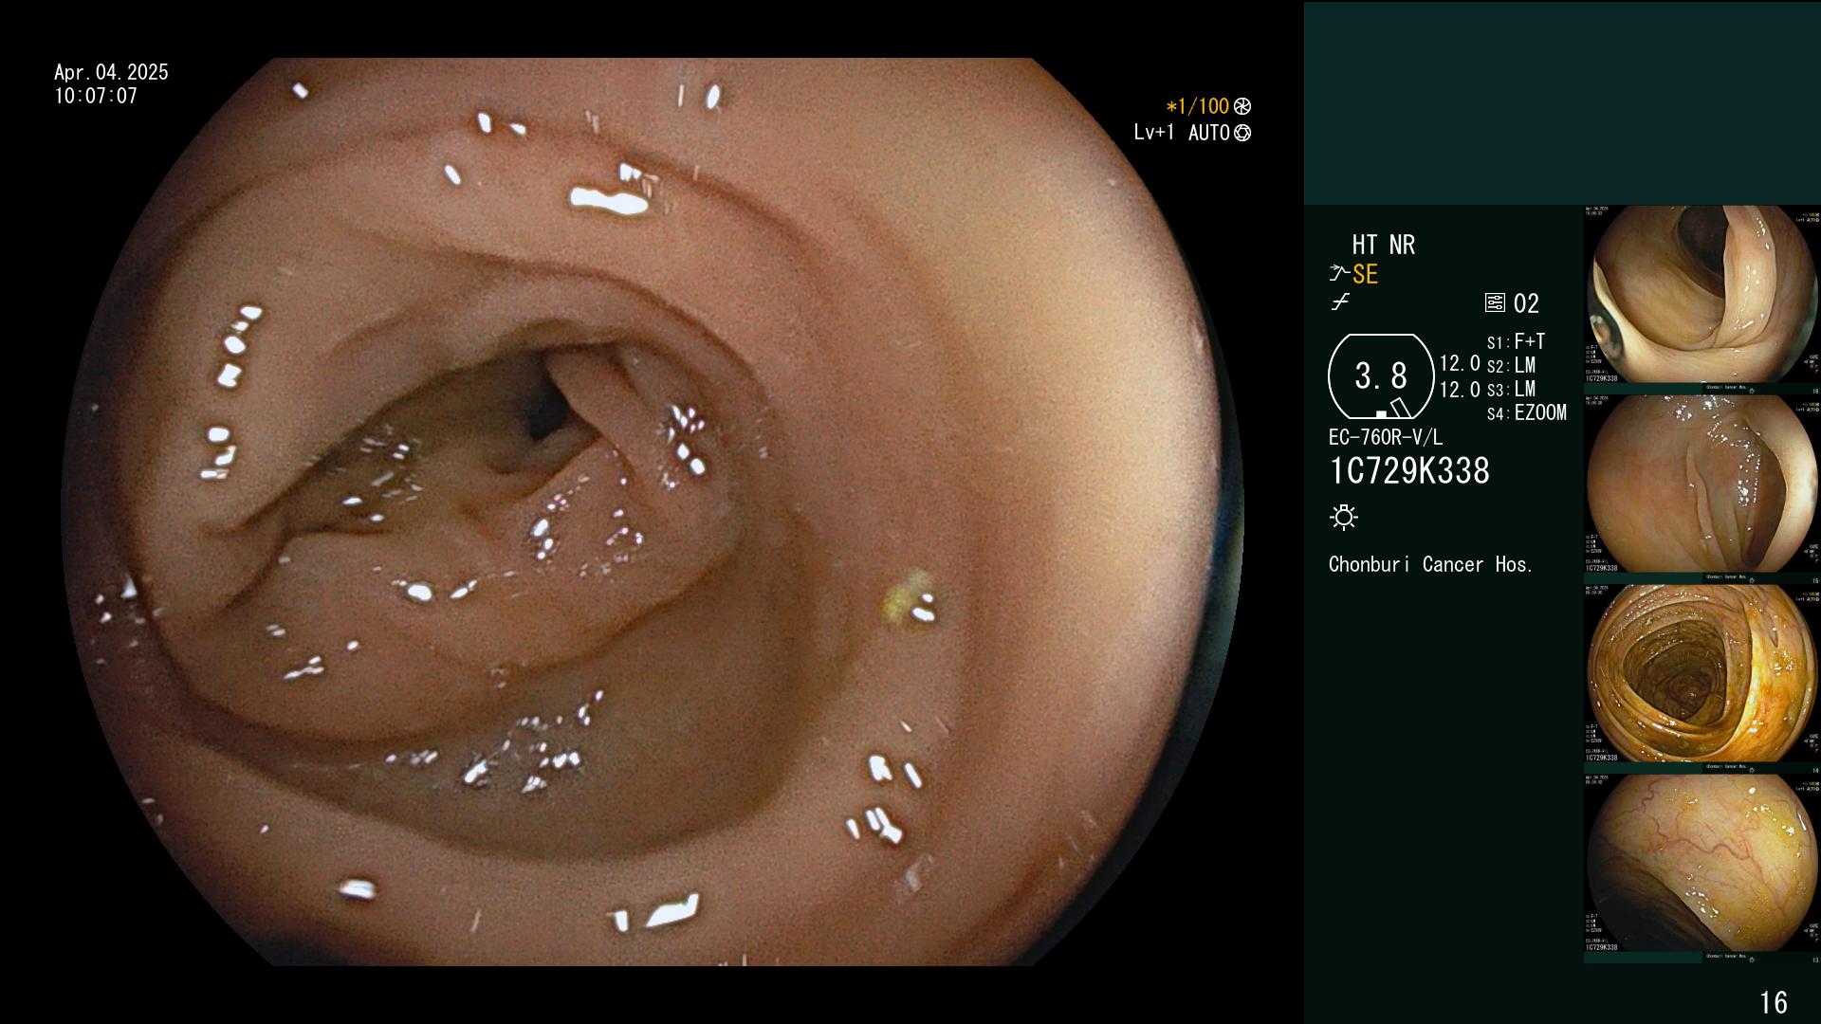The height and width of the screenshot is (1024, 1821).
Task: Click the S2: LM switch assignment
Action: 1511,366
